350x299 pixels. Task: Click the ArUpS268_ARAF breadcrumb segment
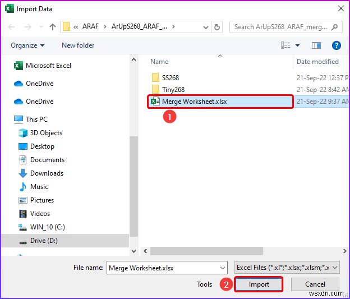click(139, 26)
